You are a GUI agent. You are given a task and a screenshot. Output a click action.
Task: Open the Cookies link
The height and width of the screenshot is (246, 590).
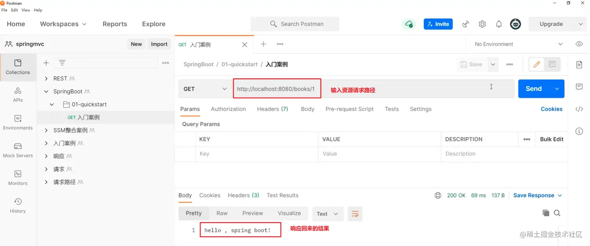coord(551,109)
